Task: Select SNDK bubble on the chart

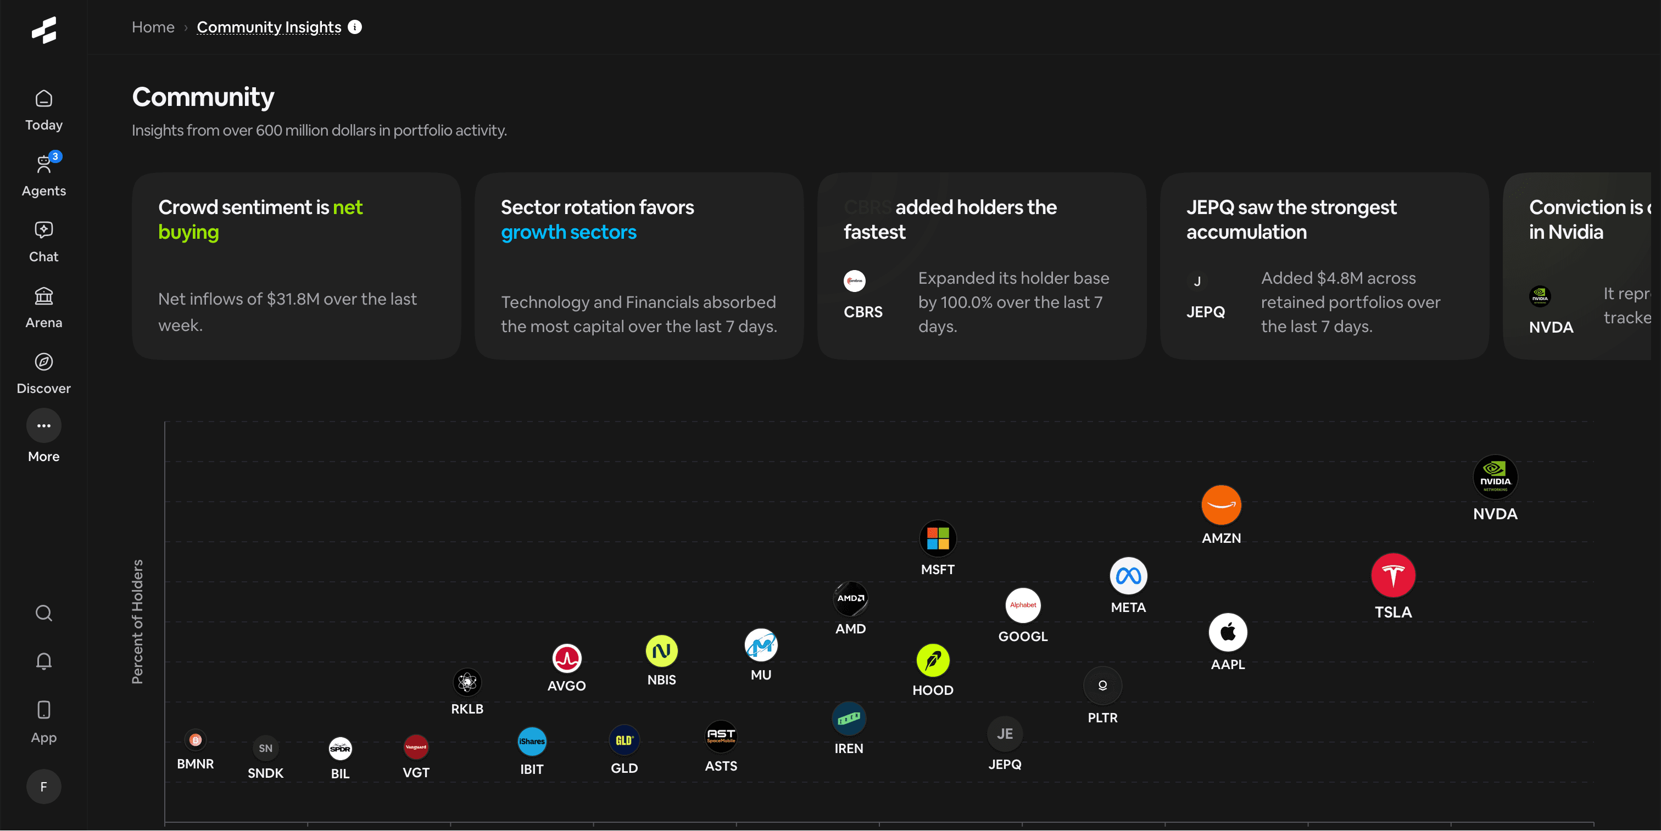Action: point(265,749)
